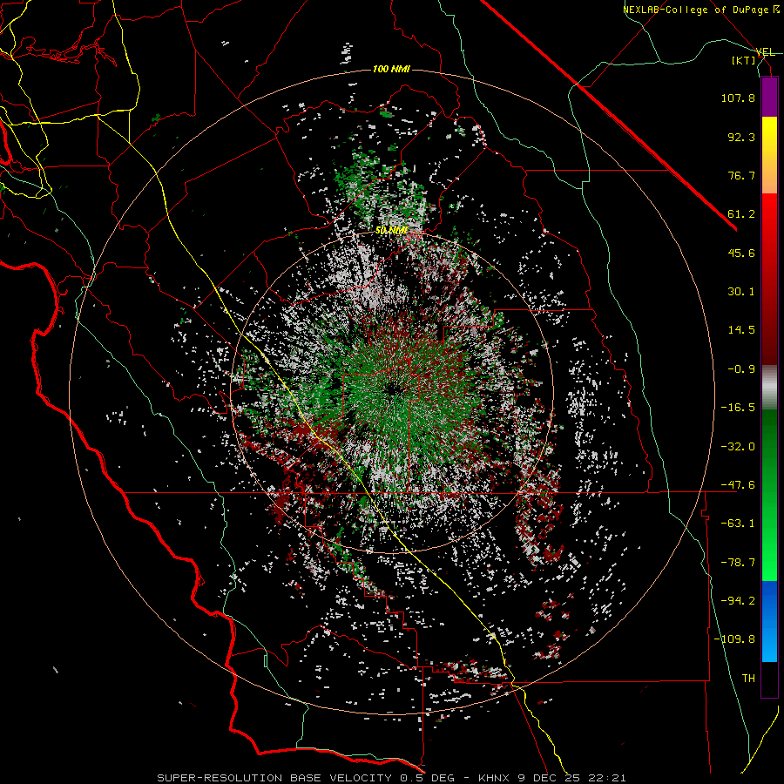Screen dimensions: 784x784
Task: Click the radar site center of sweep
Action: click(394, 391)
